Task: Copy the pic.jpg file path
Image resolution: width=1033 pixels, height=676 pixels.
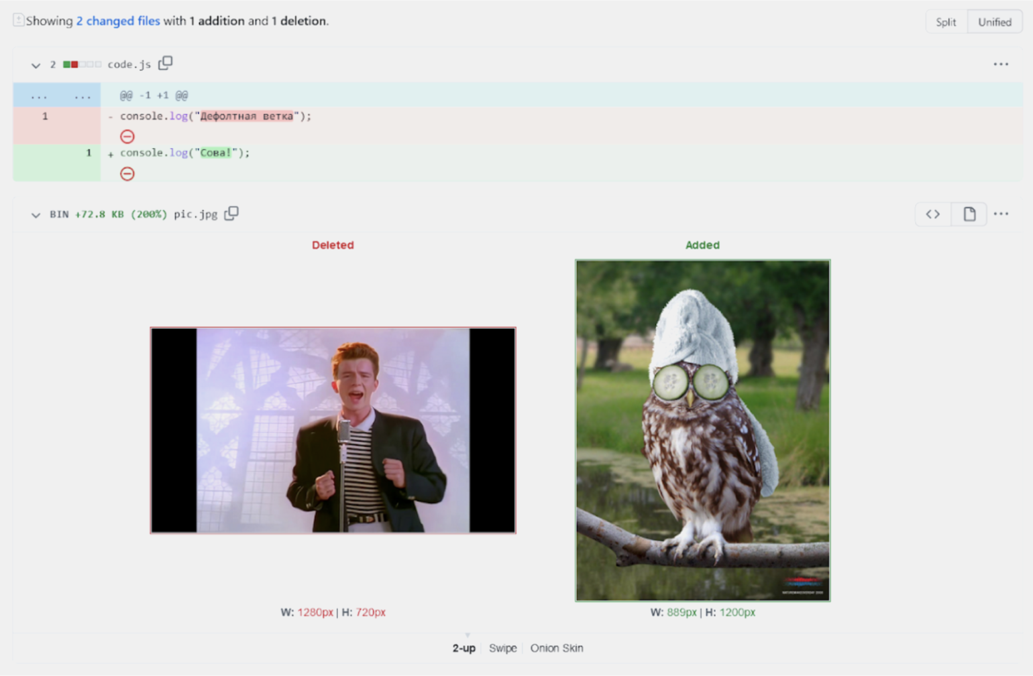Action: (231, 214)
